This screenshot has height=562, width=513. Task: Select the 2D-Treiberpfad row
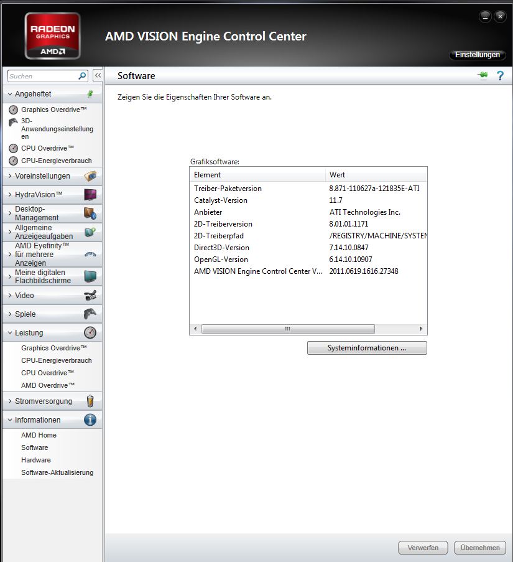[308, 236]
